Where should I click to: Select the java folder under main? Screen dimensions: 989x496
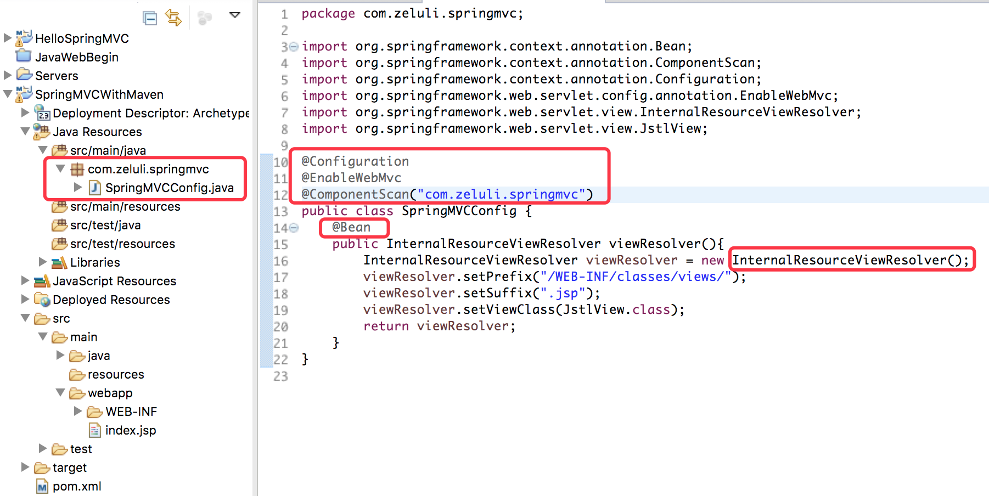[99, 356]
